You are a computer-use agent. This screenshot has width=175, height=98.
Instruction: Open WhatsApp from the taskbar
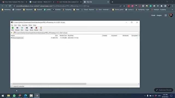pos(14,96)
